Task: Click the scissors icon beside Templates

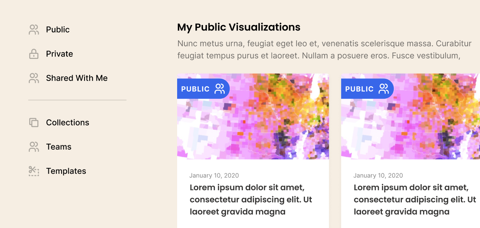Action: 34,171
